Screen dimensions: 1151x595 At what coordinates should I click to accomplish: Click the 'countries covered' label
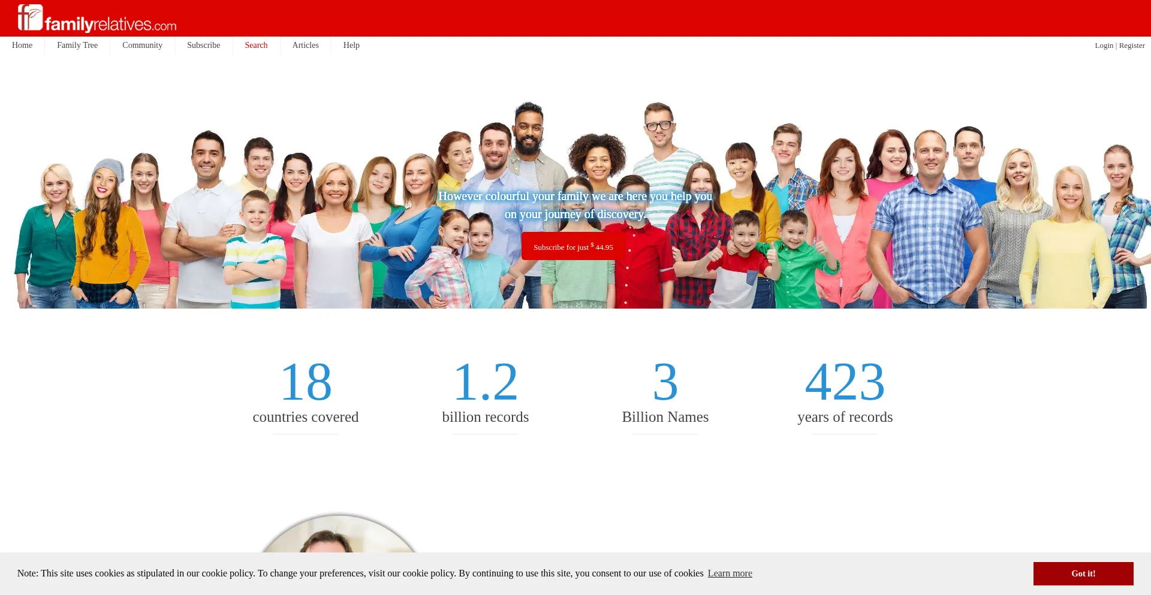pos(306,417)
